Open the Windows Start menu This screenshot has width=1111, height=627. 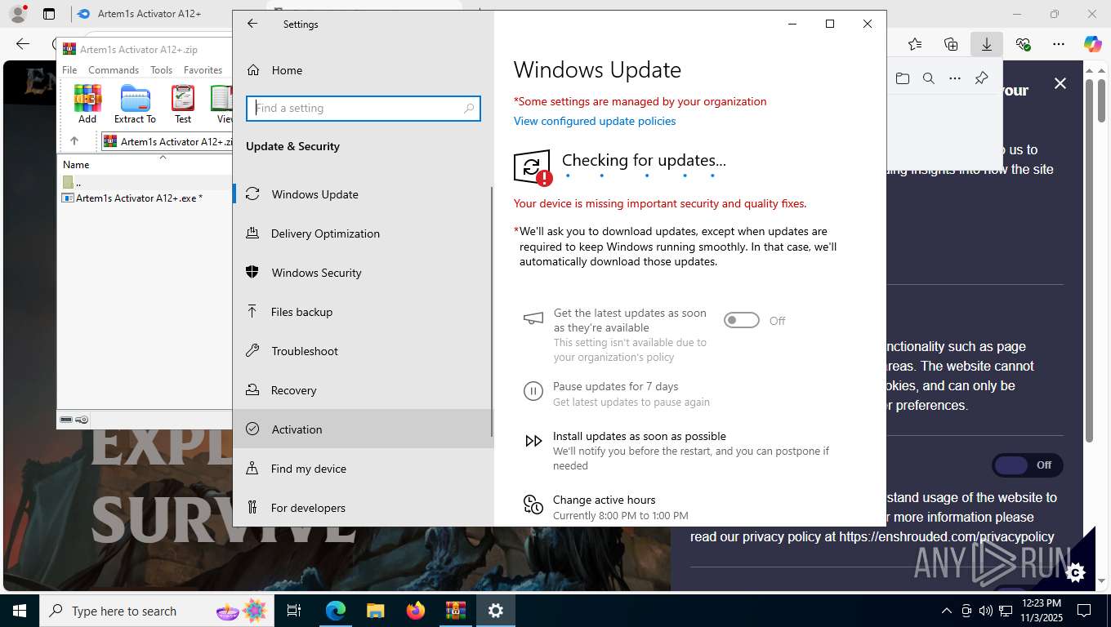click(20, 611)
